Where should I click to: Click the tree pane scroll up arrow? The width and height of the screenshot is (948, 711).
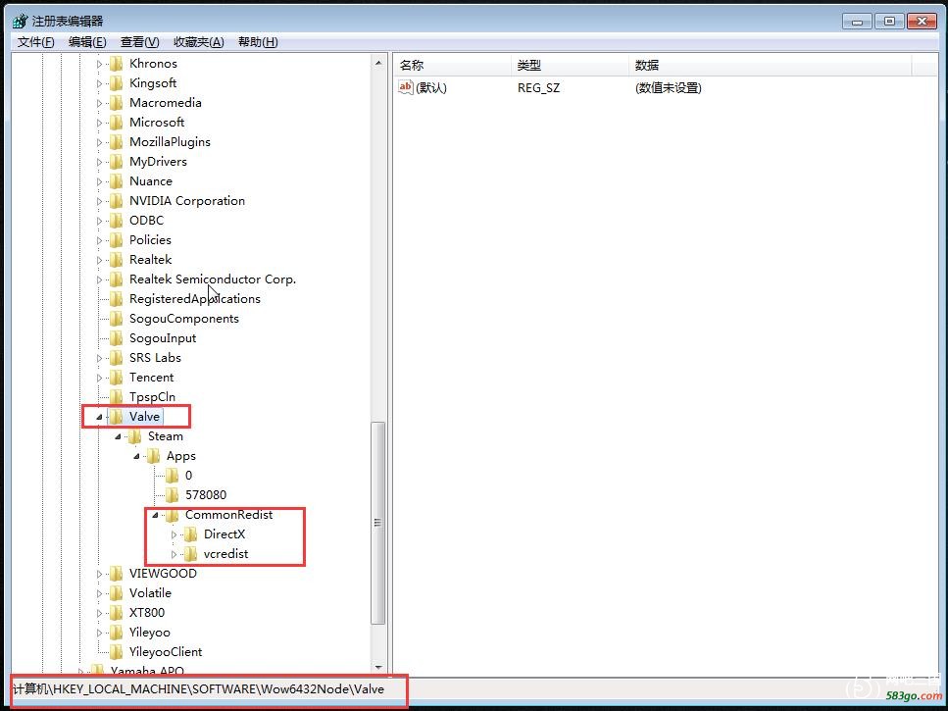click(x=378, y=63)
